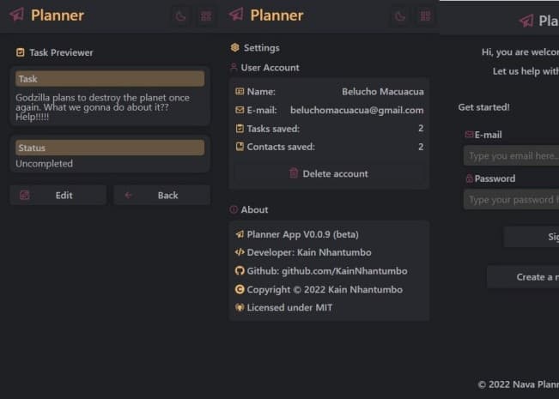Click the E-mail envelope icon in Settings
Image resolution: width=559 pixels, height=399 pixels.
[x=240, y=110]
